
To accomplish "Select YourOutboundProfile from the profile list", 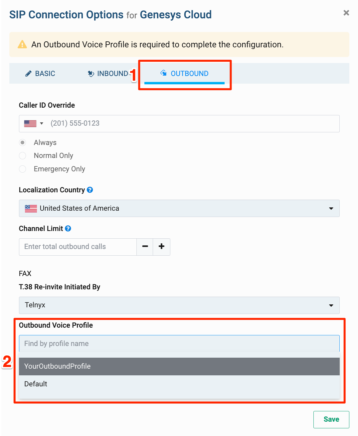I will [57, 366].
